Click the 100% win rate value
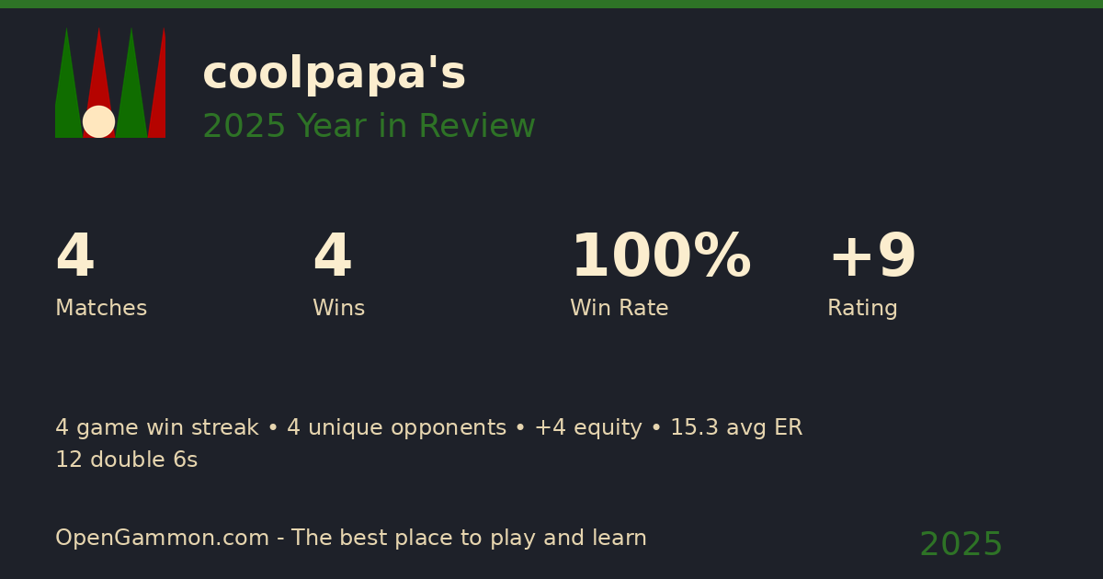 click(x=660, y=257)
